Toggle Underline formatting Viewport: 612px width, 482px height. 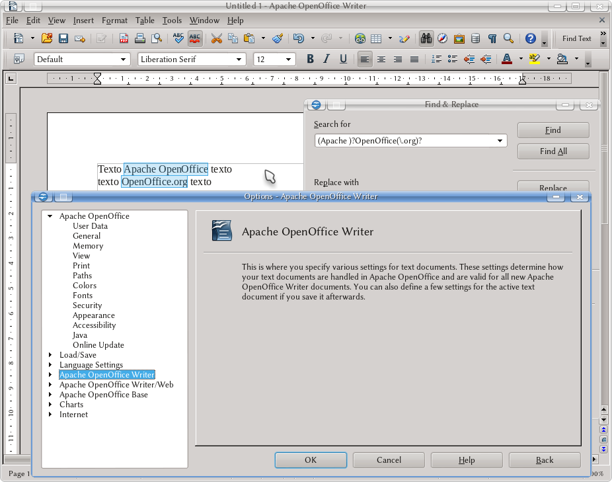click(343, 59)
